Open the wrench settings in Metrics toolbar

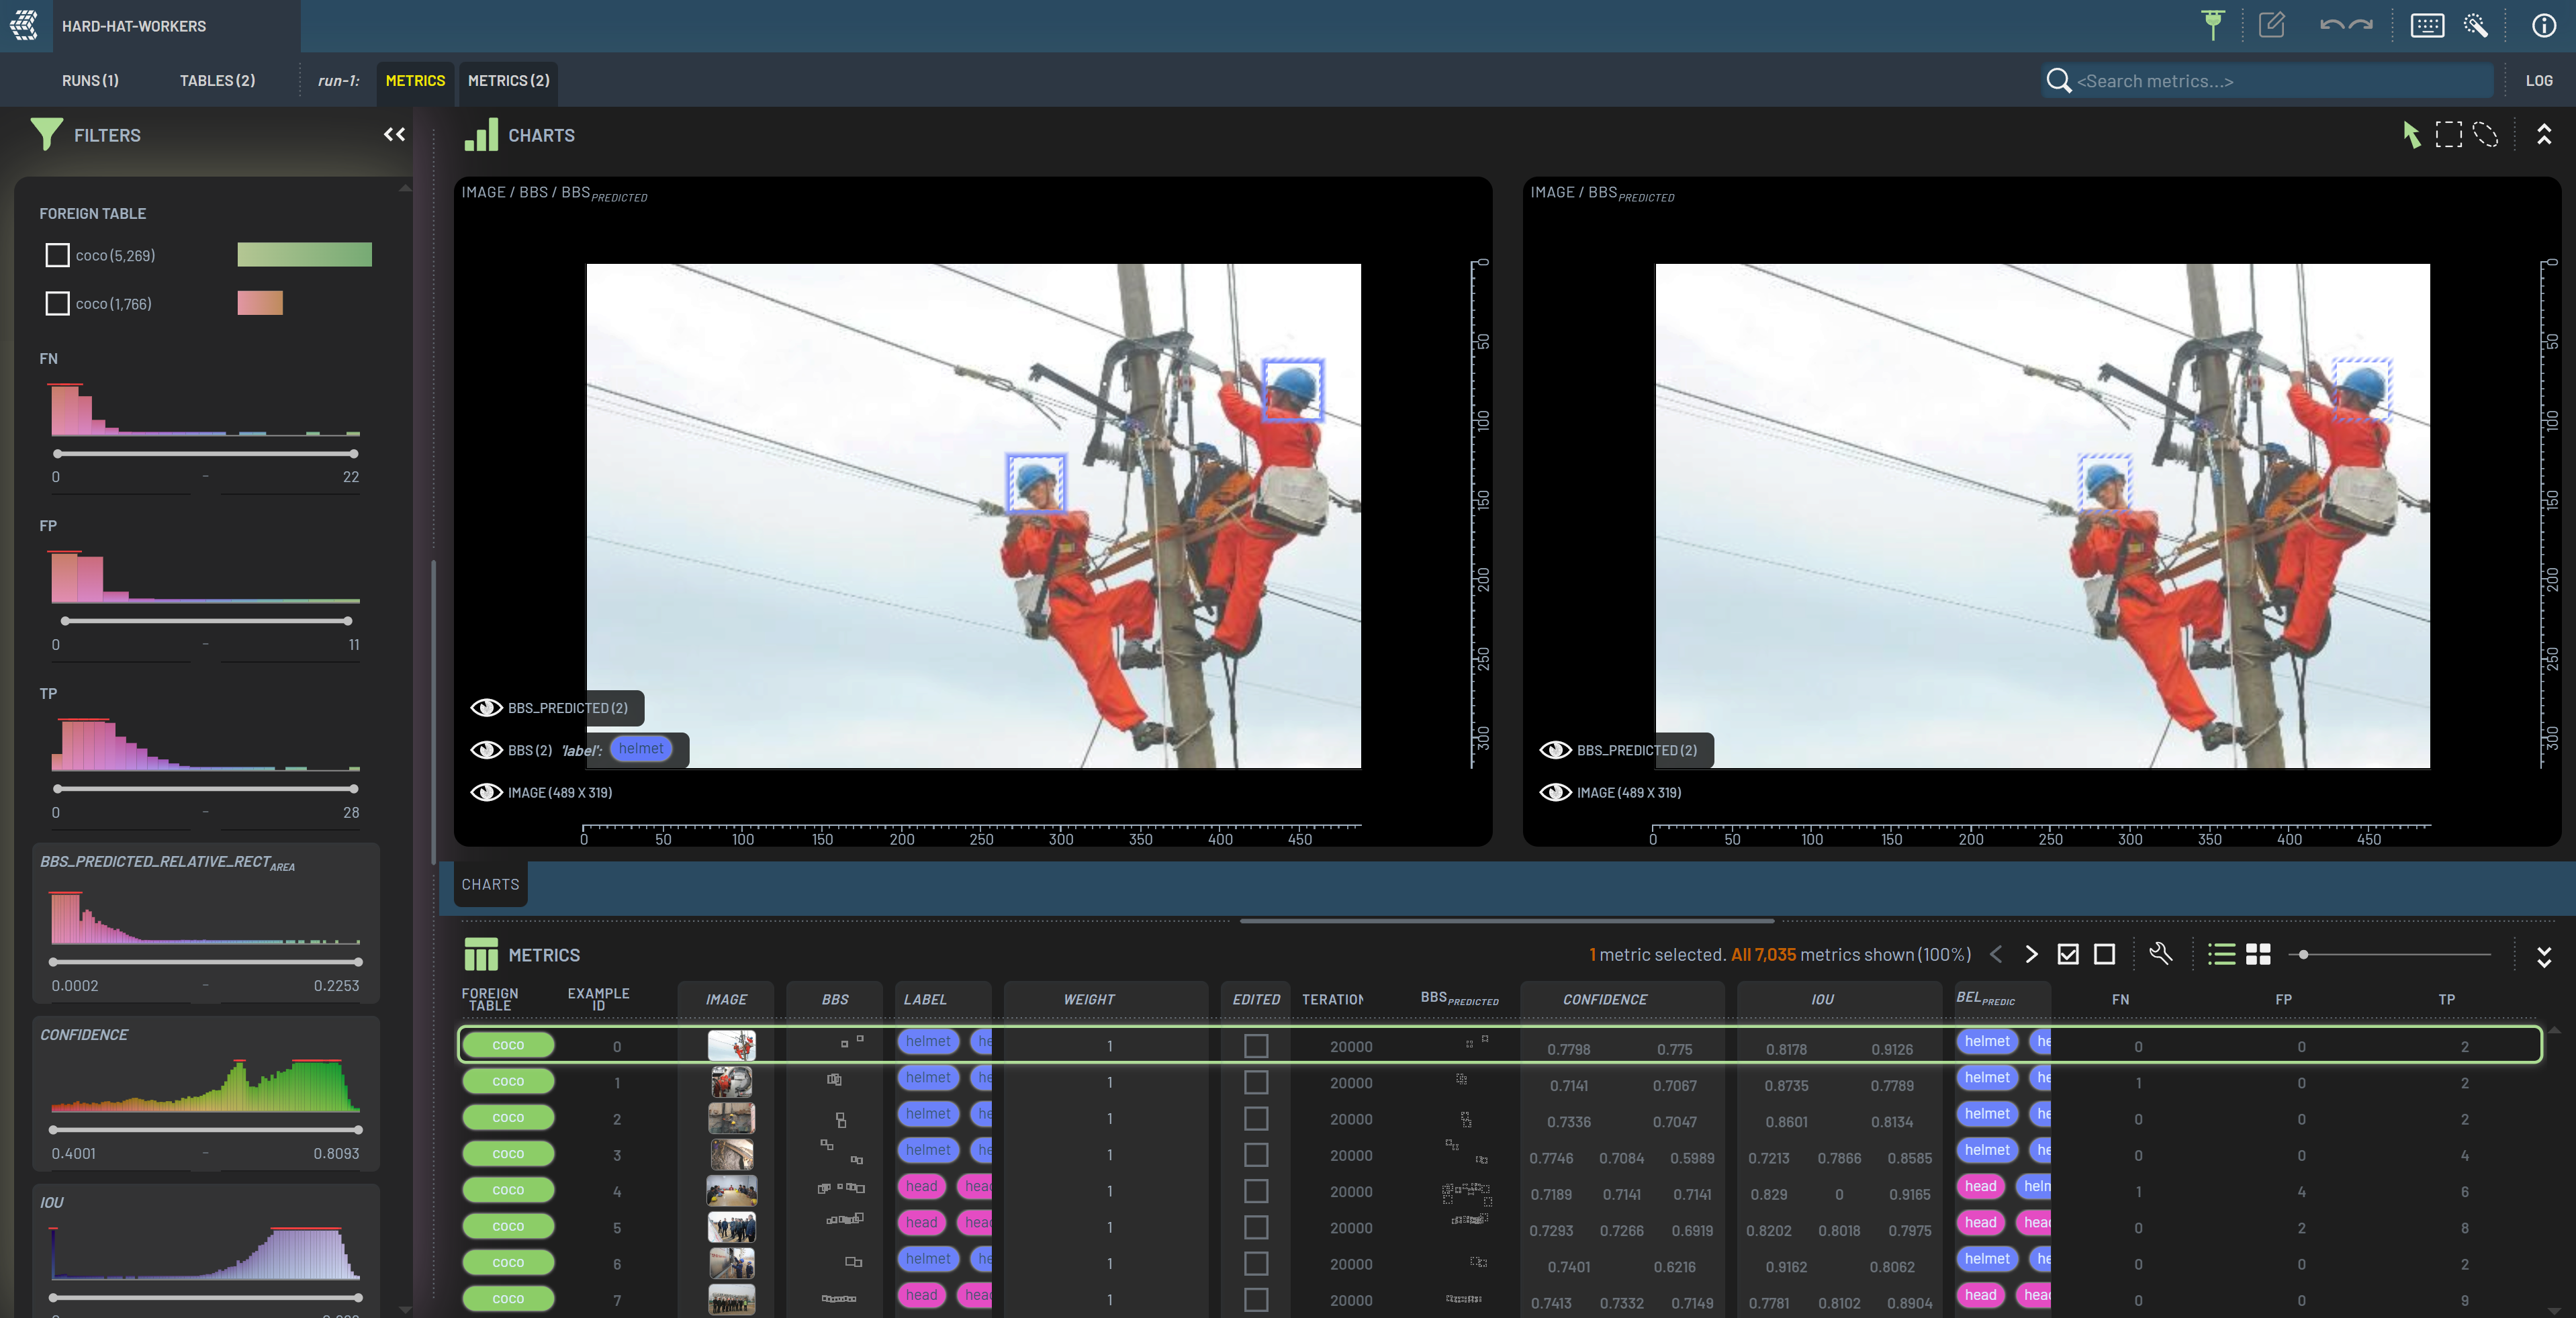2160,954
